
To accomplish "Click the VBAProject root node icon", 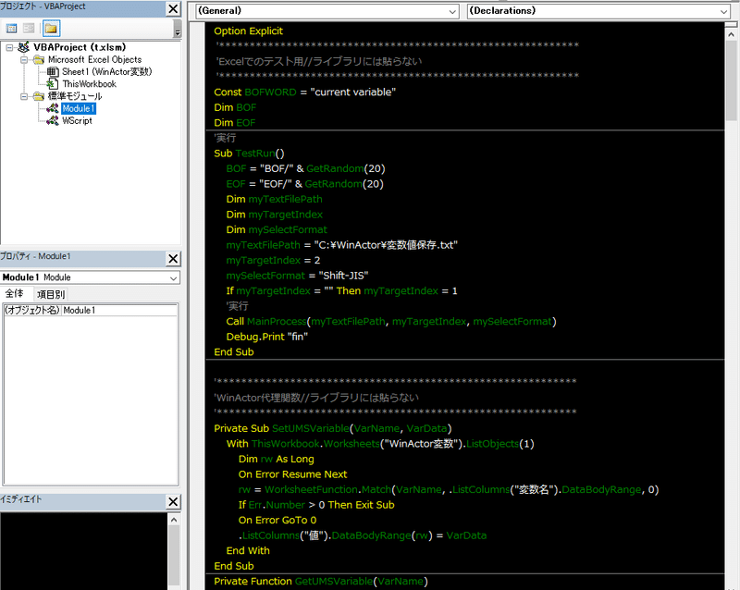I will [25, 45].
